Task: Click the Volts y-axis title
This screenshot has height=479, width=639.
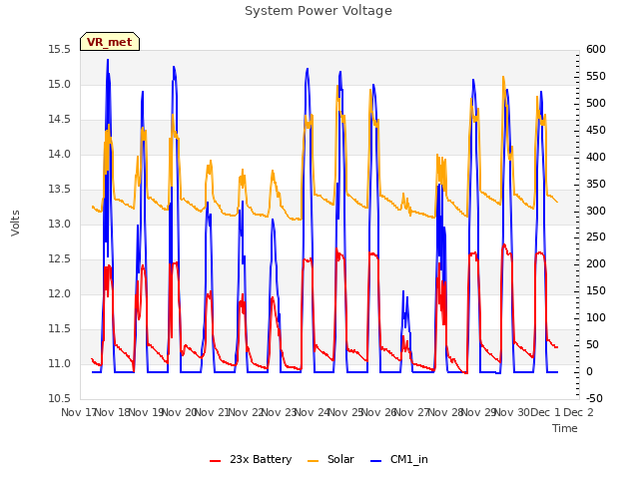Action: (x=16, y=224)
